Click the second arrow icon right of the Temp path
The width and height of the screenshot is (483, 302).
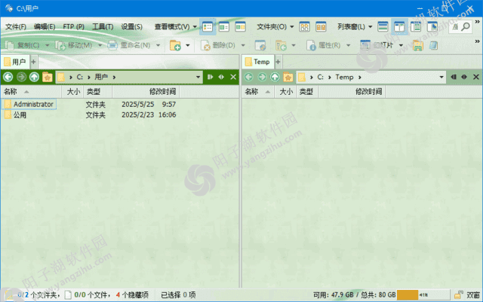464,77
